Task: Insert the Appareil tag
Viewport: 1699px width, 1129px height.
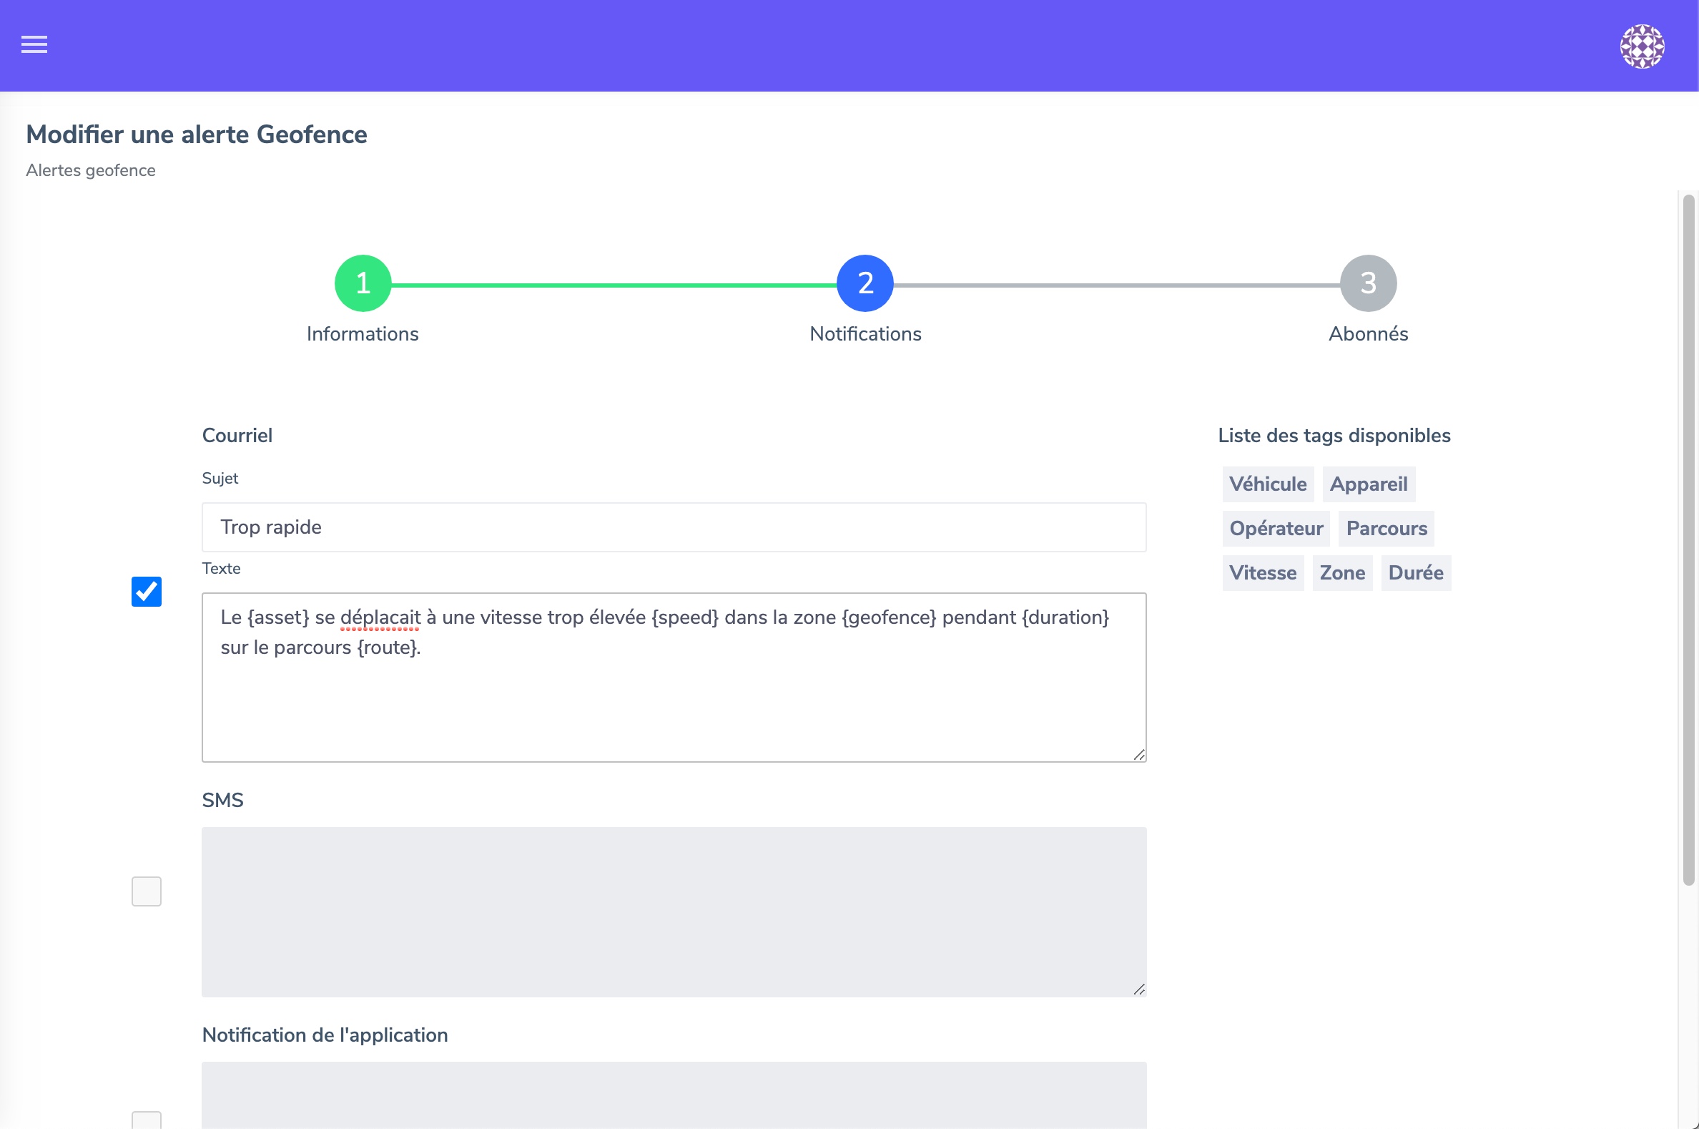Action: [x=1368, y=484]
